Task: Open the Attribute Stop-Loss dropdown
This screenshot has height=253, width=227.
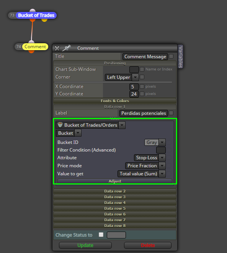Action: [150, 158]
